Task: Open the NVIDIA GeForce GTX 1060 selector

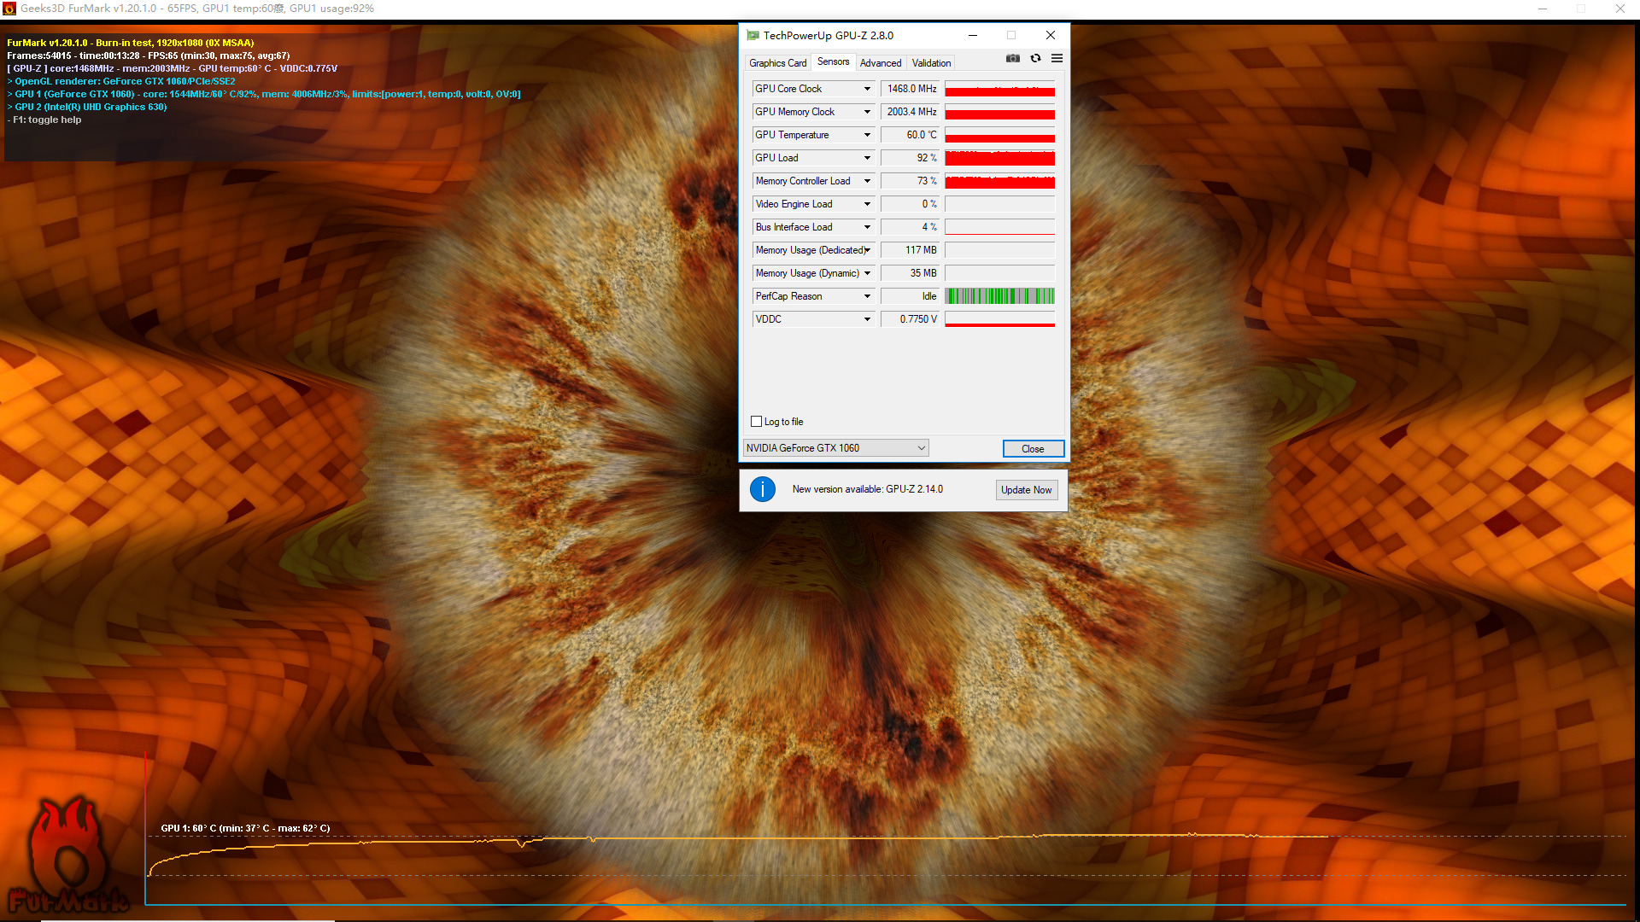Action: [835, 448]
